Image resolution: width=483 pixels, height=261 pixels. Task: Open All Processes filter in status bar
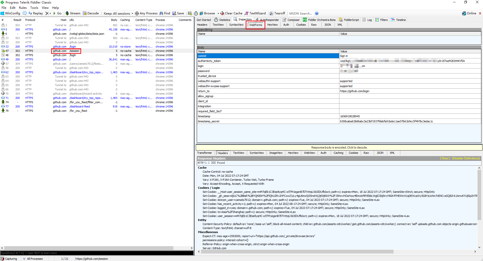33,259
